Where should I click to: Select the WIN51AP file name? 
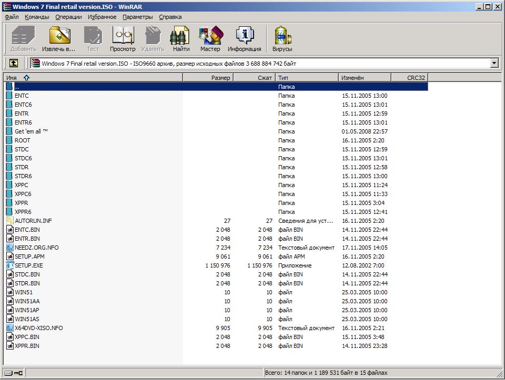[27, 310]
